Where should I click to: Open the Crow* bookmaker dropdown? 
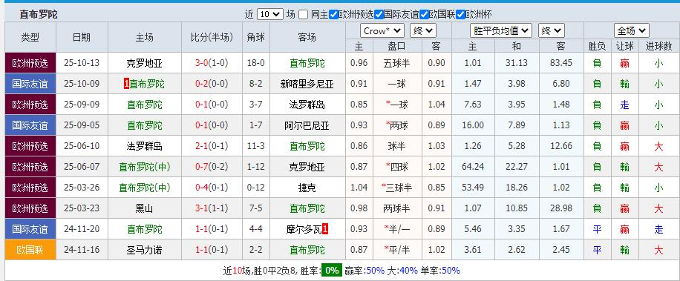[x=382, y=30]
